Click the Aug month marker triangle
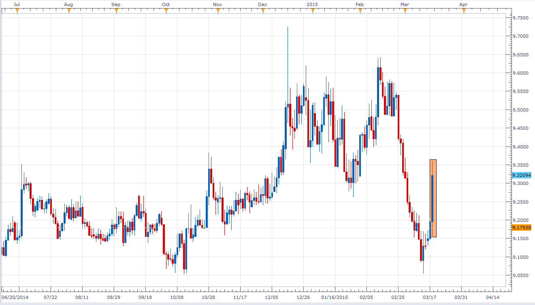The width and height of the screenshot is (535, 305). (69, 11)
